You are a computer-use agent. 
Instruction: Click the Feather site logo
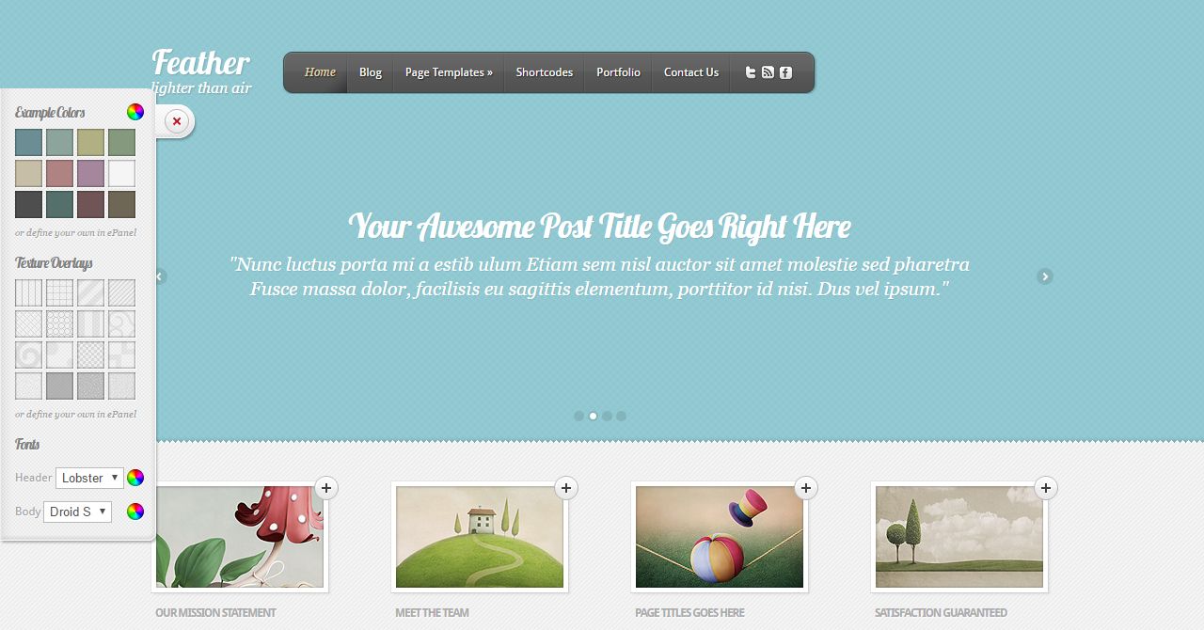click(x=200, y=63)
